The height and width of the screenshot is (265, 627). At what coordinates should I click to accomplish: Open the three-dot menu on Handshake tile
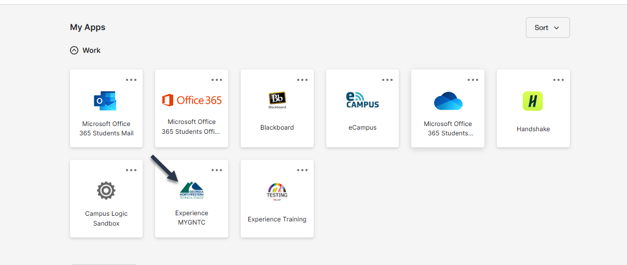[559, 80]
